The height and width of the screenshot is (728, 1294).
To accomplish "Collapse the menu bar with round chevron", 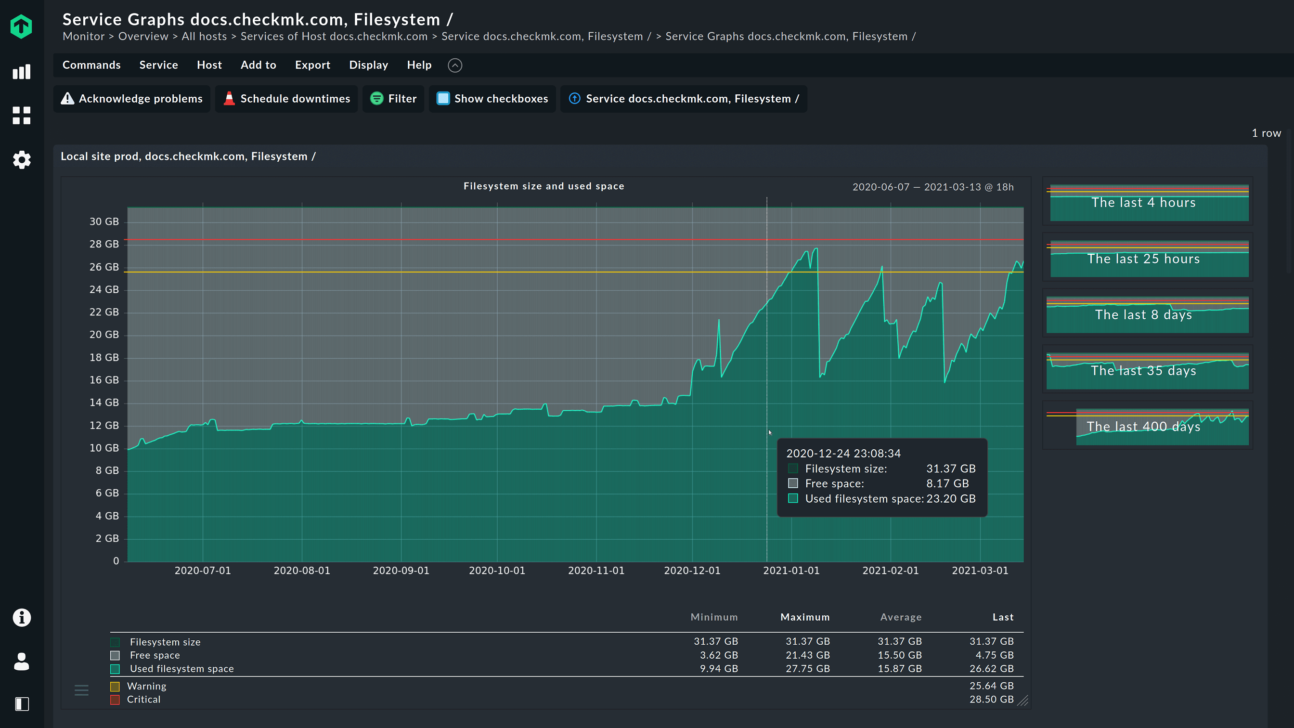I will [x=454, y=65].
